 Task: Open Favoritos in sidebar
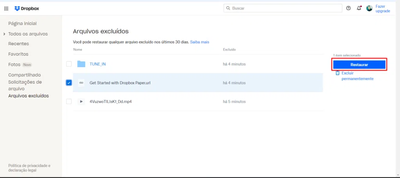(18, 54)
